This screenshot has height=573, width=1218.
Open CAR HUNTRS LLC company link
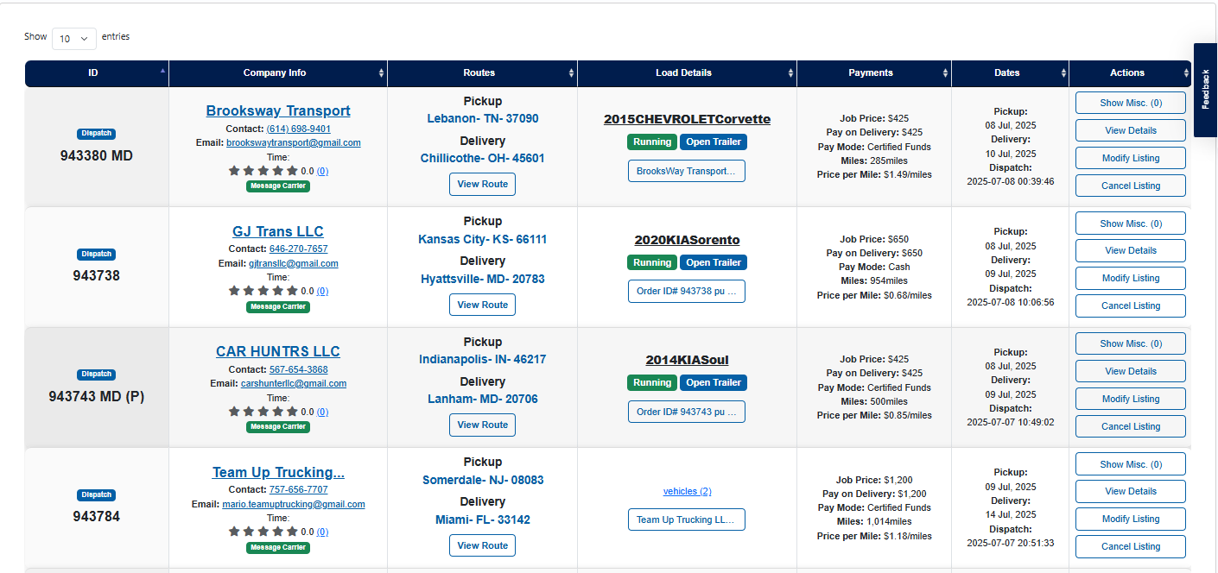(x=278, y=351)
